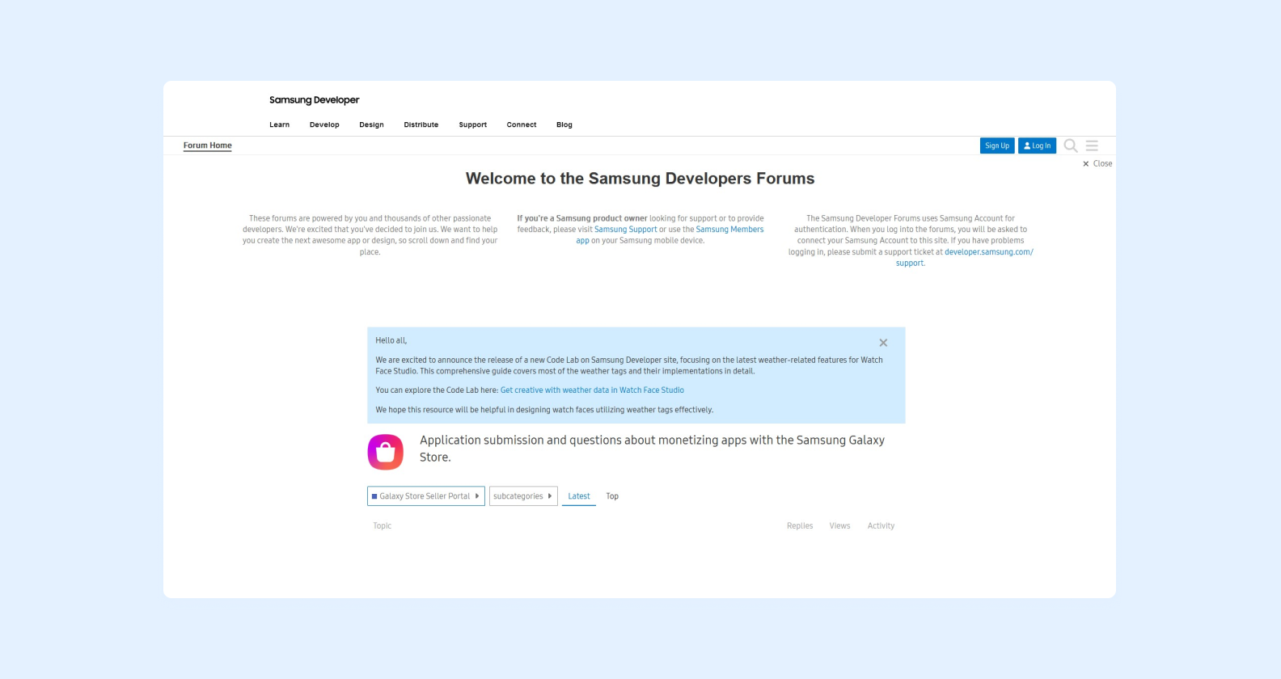Expand the Galaxy Store Seller Portal dropdown

click(426, 496)
